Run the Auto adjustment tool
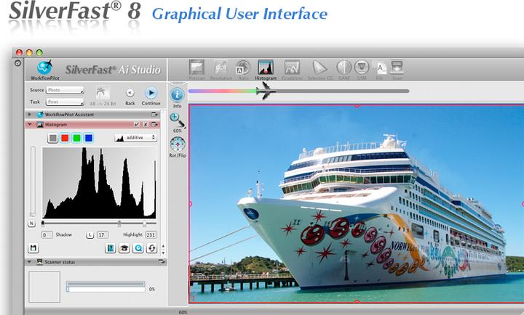This screenshot has height=315, width=524. 243,67
